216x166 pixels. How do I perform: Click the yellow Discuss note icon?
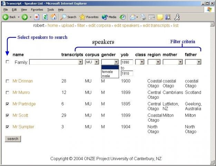click(x=160, y=17)
